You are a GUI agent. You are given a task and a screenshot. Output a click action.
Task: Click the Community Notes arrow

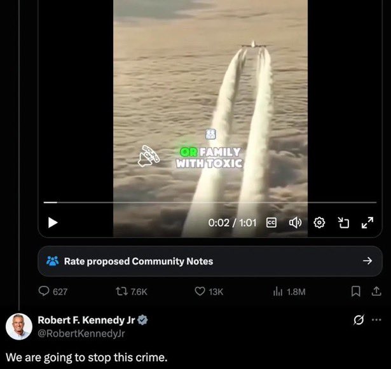pos(367,261)
